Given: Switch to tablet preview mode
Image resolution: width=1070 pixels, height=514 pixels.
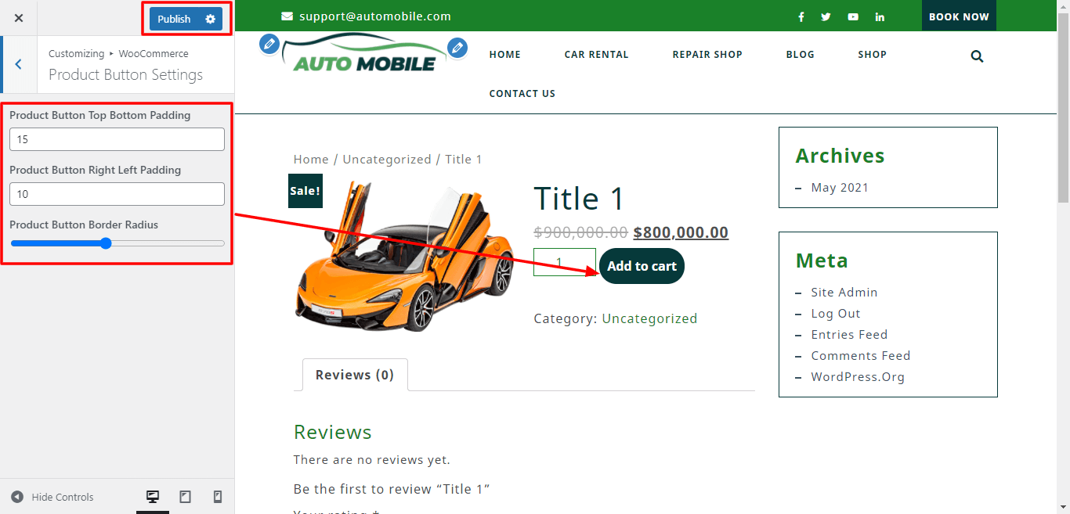Looking at the screenshot, I should [x=185, y=497].
